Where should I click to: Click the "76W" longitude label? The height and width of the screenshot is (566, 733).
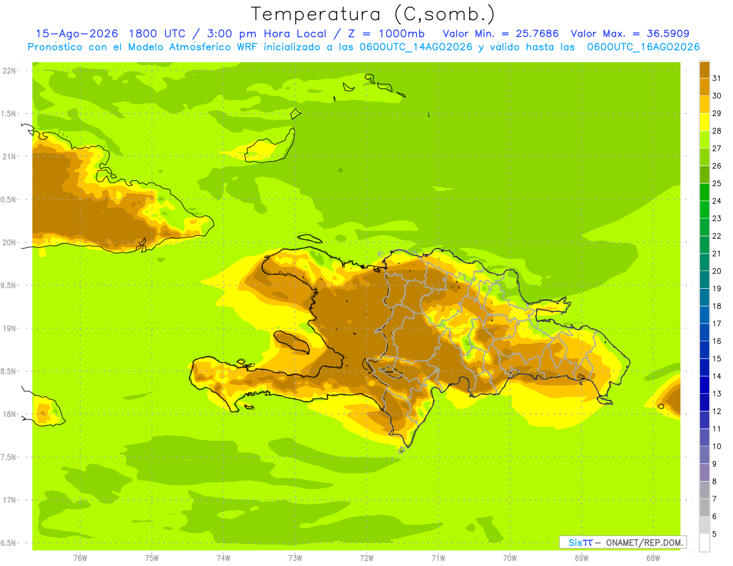[x=80, y=557]
